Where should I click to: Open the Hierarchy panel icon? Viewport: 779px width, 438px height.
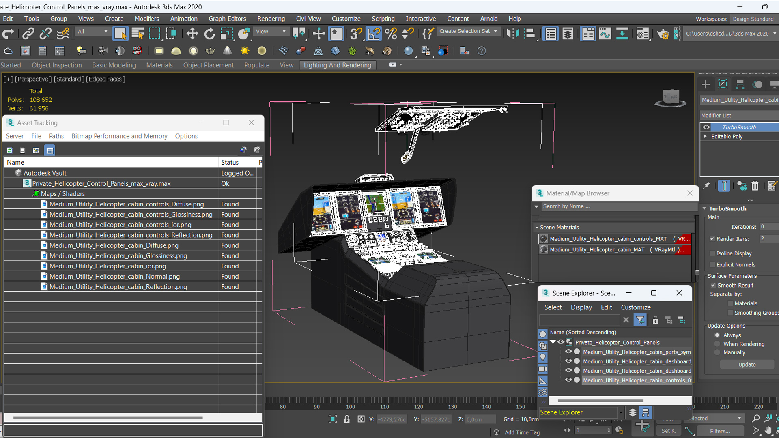[740, 84]
